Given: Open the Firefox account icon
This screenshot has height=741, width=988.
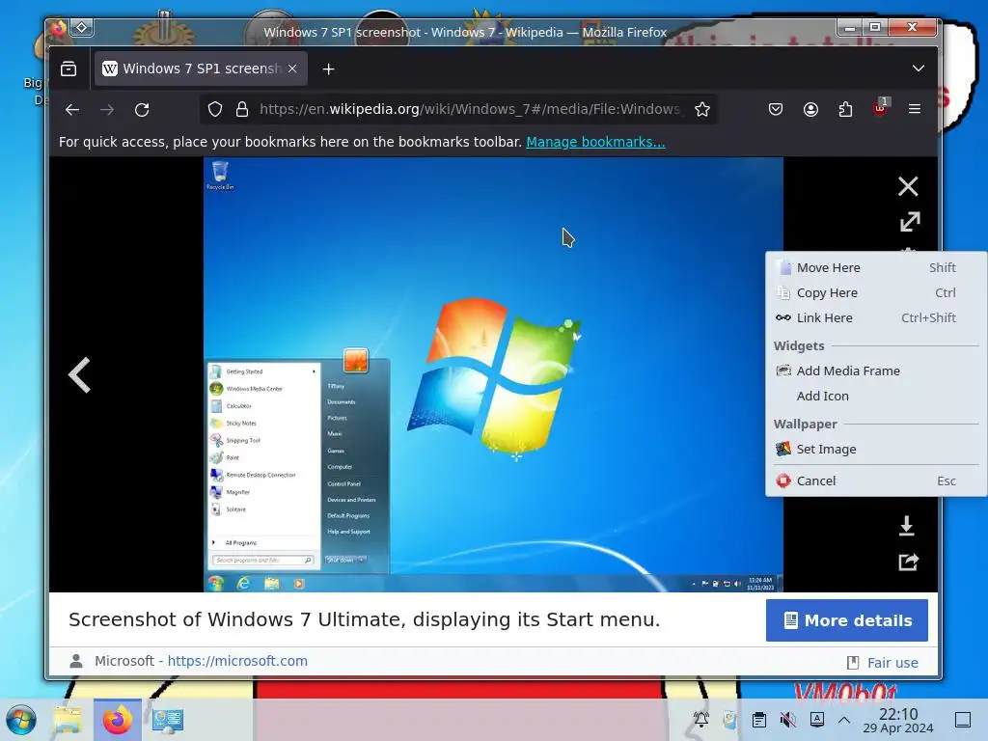Looking at the screenshot, I should (x=810, y=110).
